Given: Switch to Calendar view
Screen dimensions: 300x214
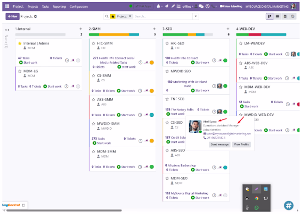Looking at the screenshot, I should pyautogui.click(x=285, y=16).
